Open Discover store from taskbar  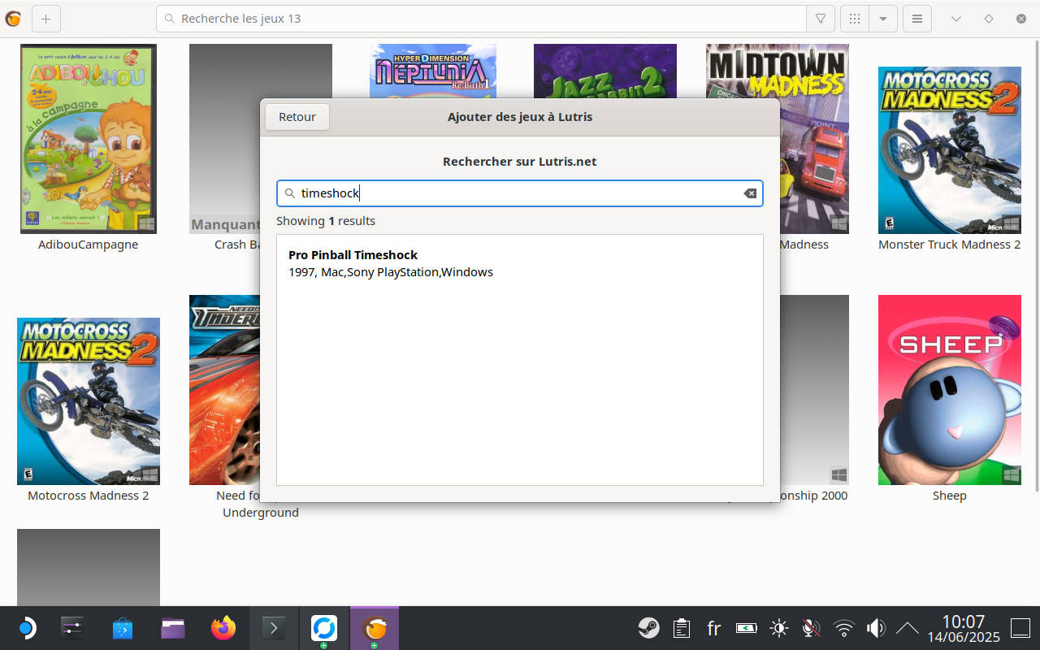[123, 628]
